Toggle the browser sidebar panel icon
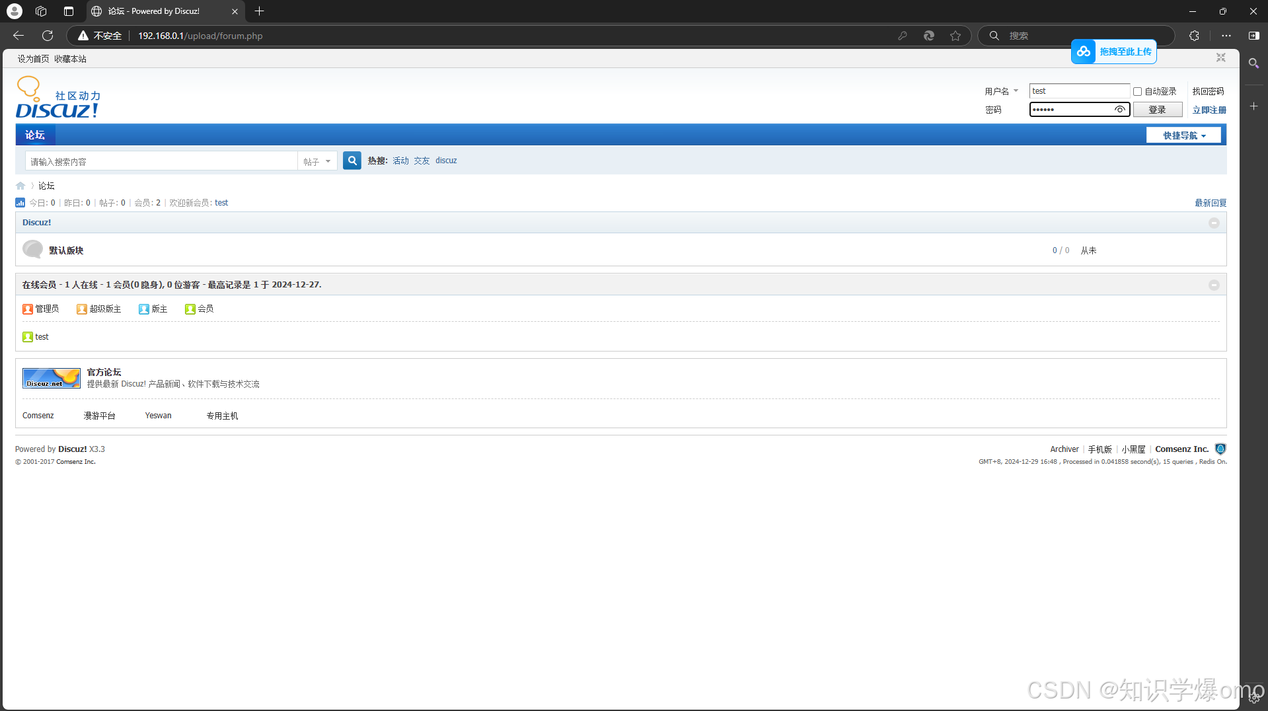 (x=1253, y=36)
